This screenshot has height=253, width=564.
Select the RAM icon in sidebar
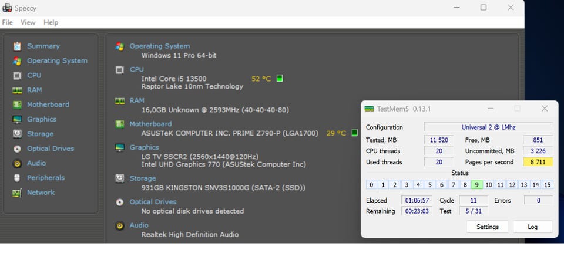pyautogui.click(x=17, y=90)
